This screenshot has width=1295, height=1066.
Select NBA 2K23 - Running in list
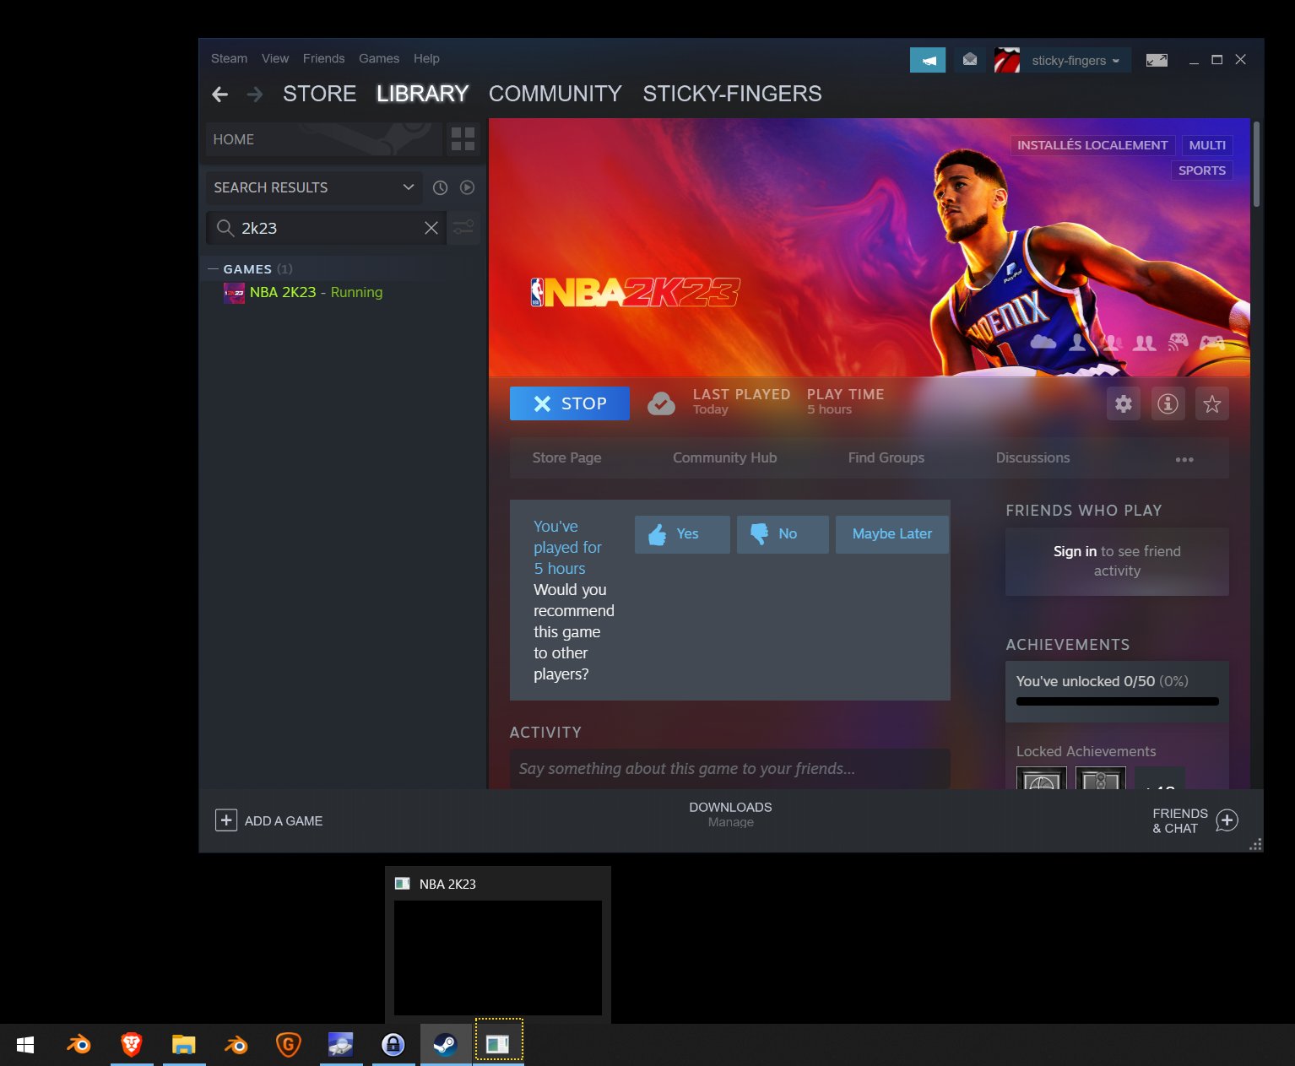click(316, 293)
